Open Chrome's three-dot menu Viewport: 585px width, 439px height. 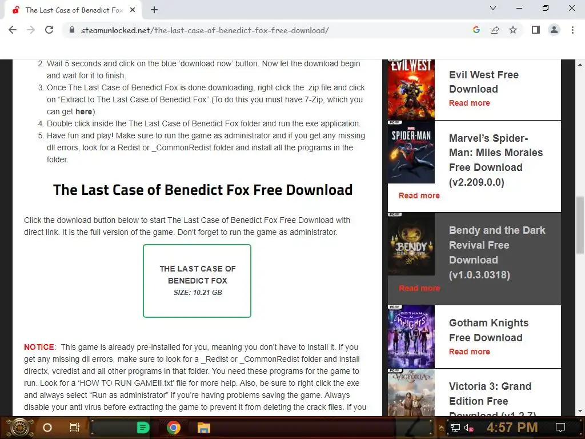pyautogui.click(x=572, y=30)
